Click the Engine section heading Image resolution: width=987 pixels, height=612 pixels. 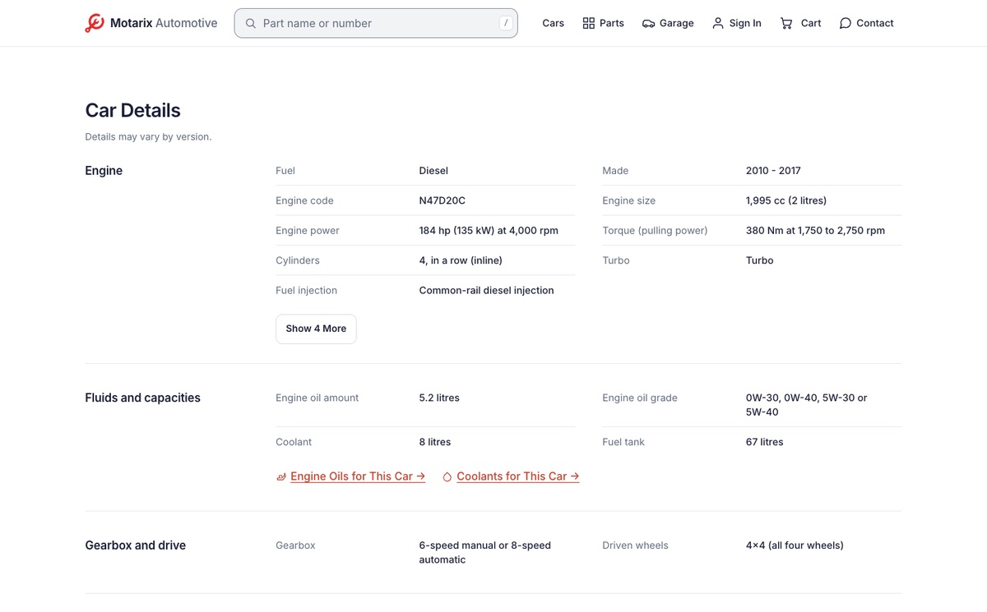(x=104, y=171)
